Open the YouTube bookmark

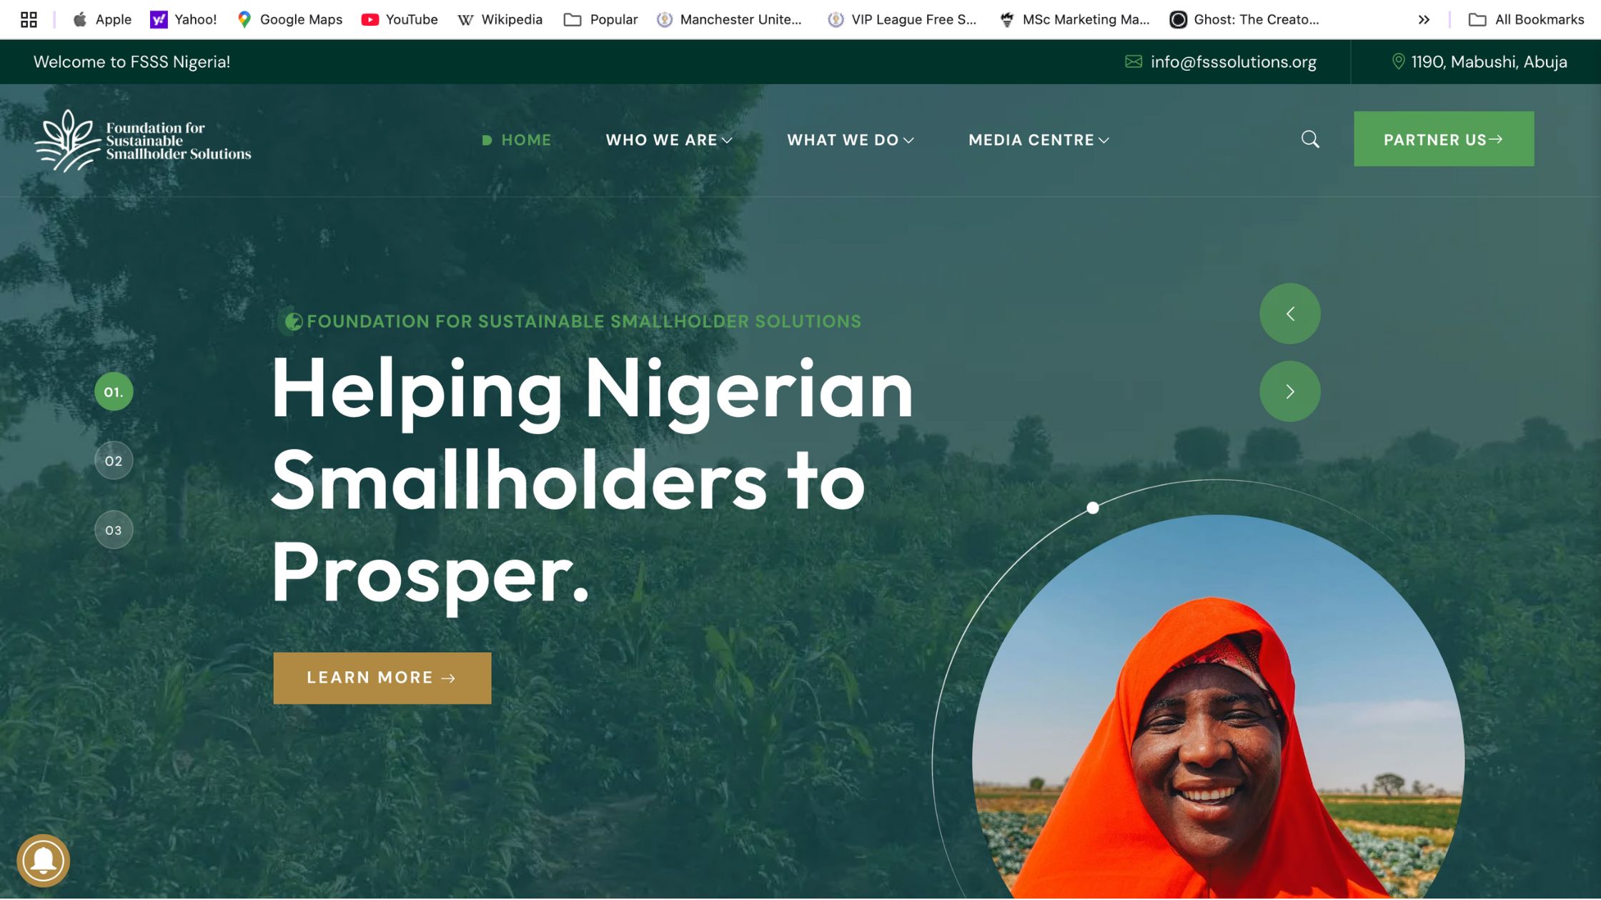click(400, 19)
